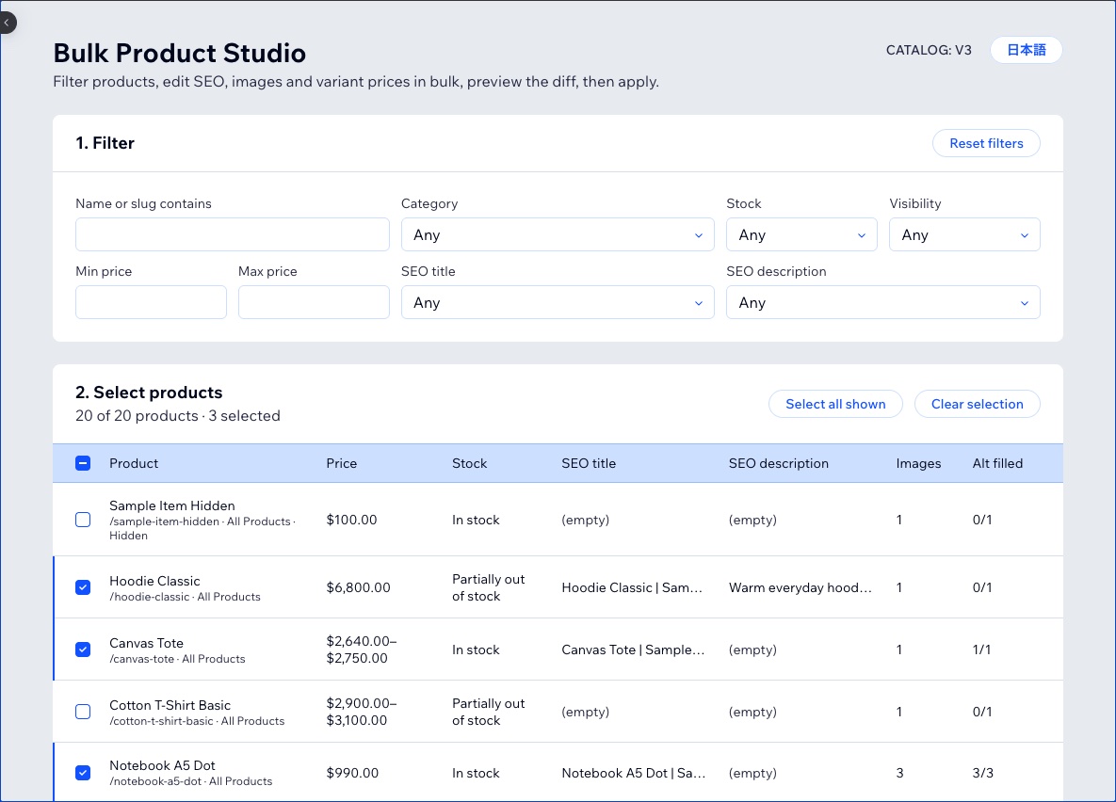Image resolution: width=1116 pixels, height=802 pixels.
Task: Click the $990.00 price cell
Action: coord(352,773)
